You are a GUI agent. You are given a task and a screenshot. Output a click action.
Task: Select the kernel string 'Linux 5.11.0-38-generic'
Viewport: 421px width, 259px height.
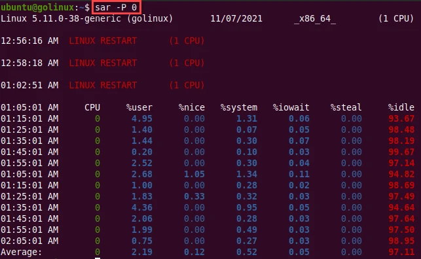pos(61,18)
